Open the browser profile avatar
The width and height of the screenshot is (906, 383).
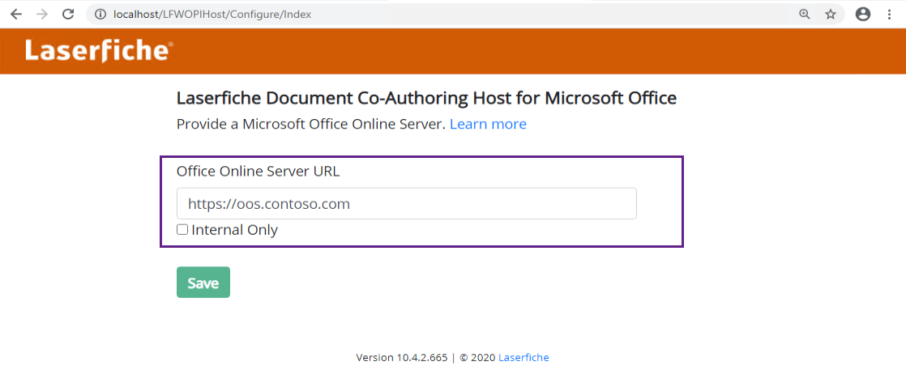click(x=863, y=15)
